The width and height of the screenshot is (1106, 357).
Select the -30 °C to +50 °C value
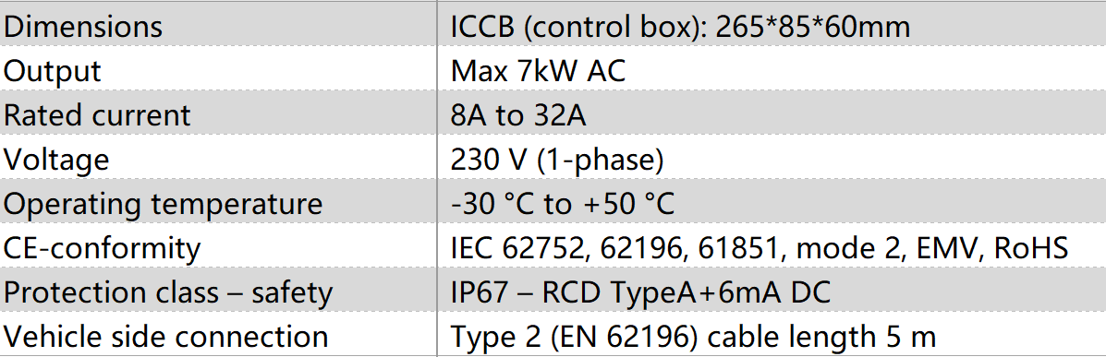click(563, 204)
